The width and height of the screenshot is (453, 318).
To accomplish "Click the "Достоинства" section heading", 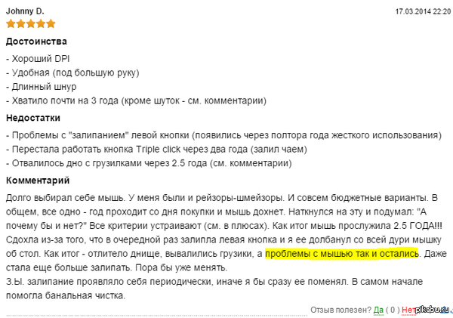I will pos(36,41).
